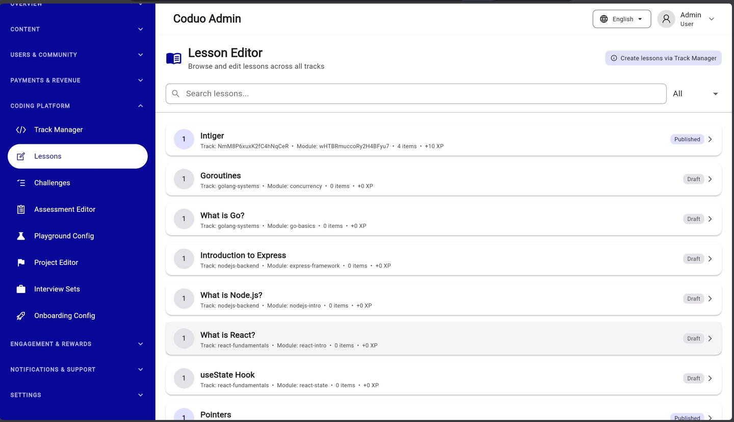Collapse the Coding Platform section
734x422 pixels.
[x=77, y=106]
